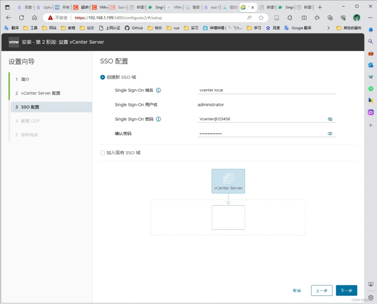The width and height of the screenshot is (377, 304).
Task: Open the 实习 bookmarks folder
Action: coord(191,28)
